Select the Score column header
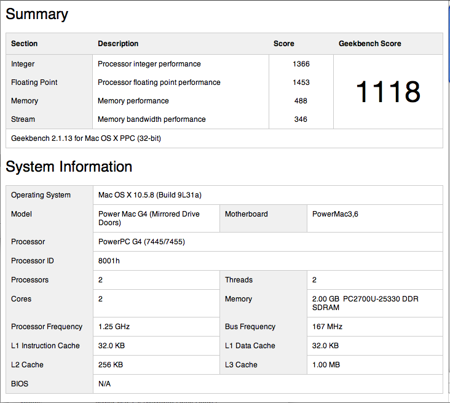Screen dimensions: 450x403 click(x=283, y=44)
